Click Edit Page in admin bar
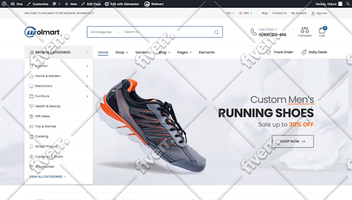Viewport: 352px width, 200px height. click(x=91, y=4)
